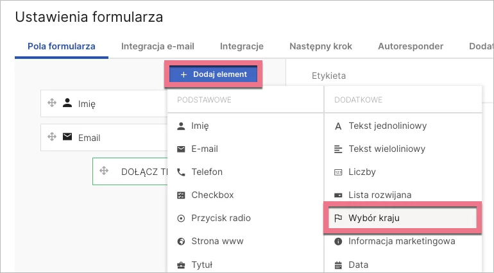Choose Przycisk radio from basic elements

click(x=221, y=218)
